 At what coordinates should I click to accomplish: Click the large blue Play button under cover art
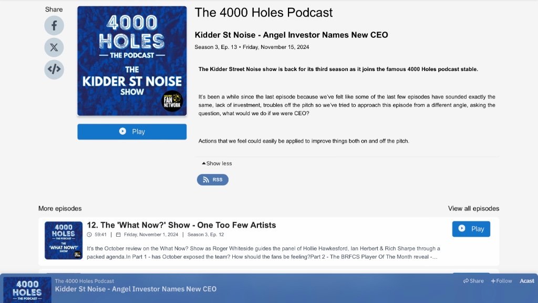click(132, 132)
